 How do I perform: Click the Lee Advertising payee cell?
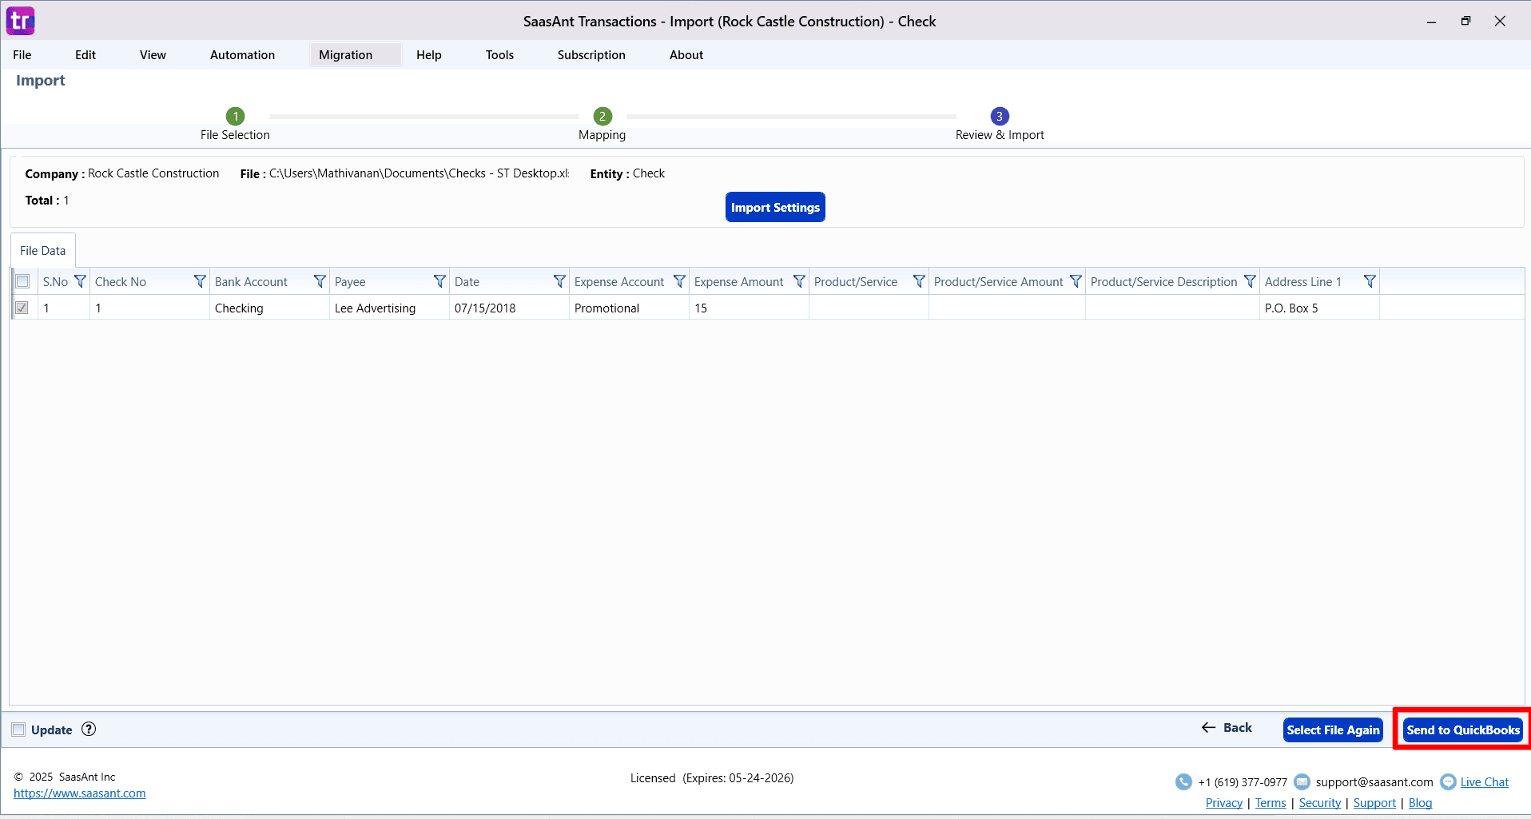click(x=390, y=308)
